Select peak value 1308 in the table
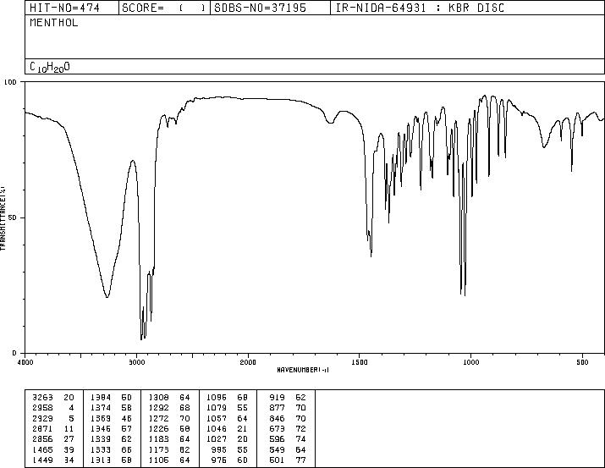This screenshot has height=468, width=605. point(158,398)
